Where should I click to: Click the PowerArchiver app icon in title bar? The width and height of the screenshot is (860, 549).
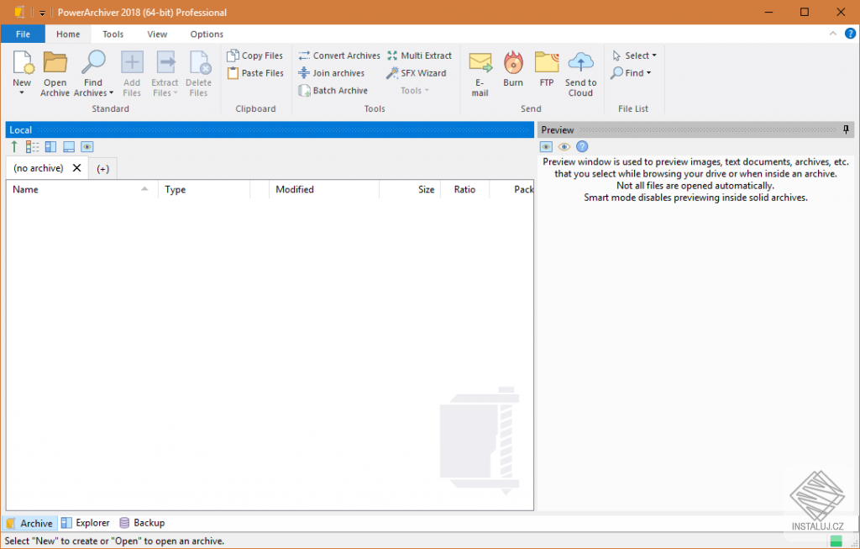point(19,12)
